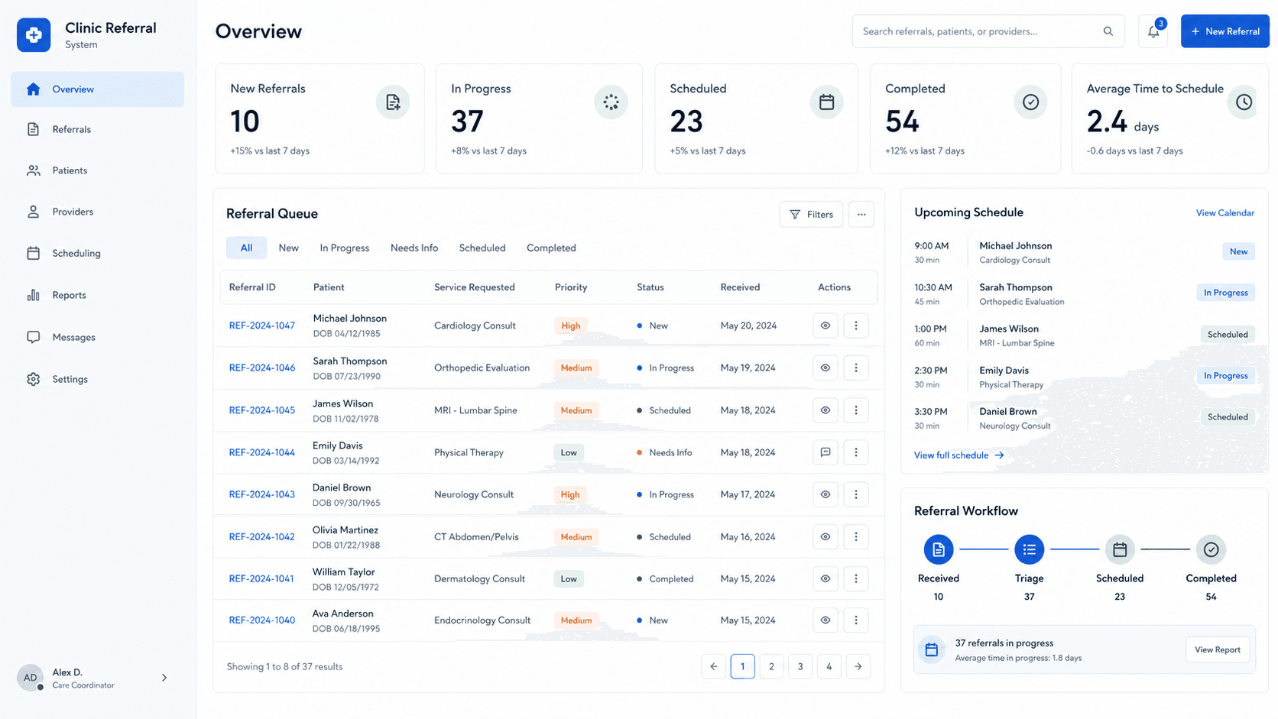
Task: Open Scheduling in sidebar
Action: 97,253
